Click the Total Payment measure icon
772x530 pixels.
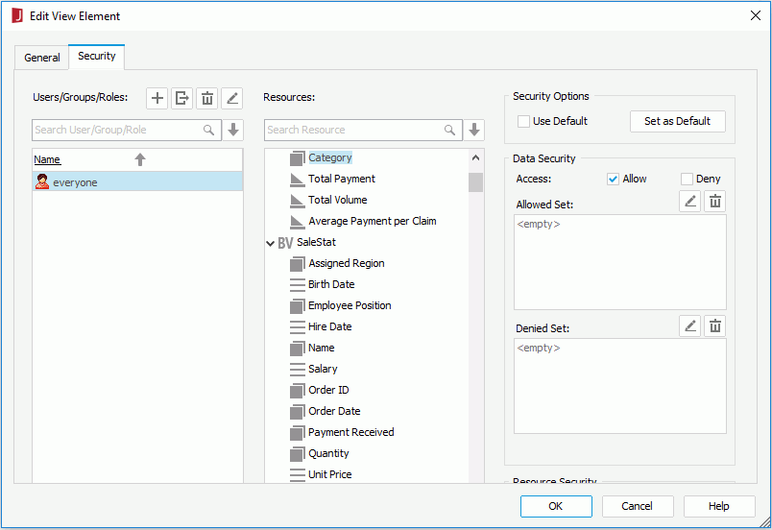(298, 180)
